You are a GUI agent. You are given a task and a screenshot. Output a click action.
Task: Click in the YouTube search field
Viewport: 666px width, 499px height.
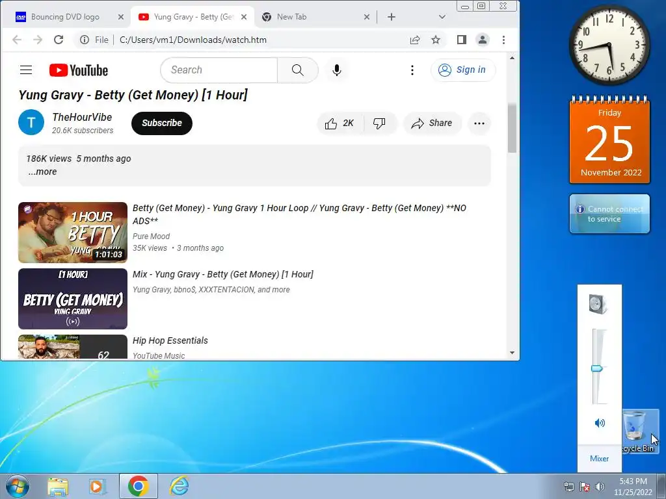(x=219, y=70)
